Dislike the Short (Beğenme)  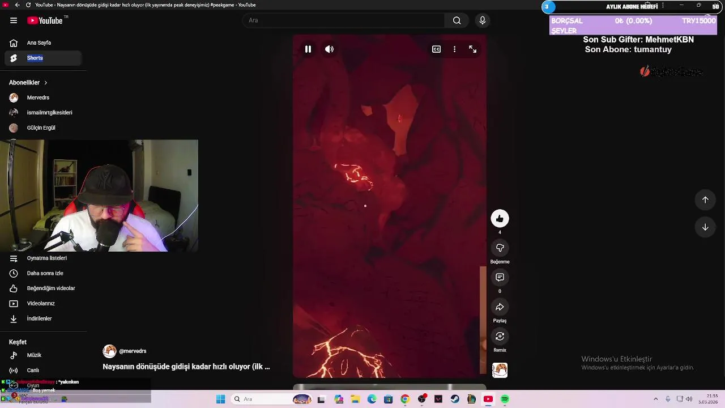pyautogui.click(x=500, y=248)
